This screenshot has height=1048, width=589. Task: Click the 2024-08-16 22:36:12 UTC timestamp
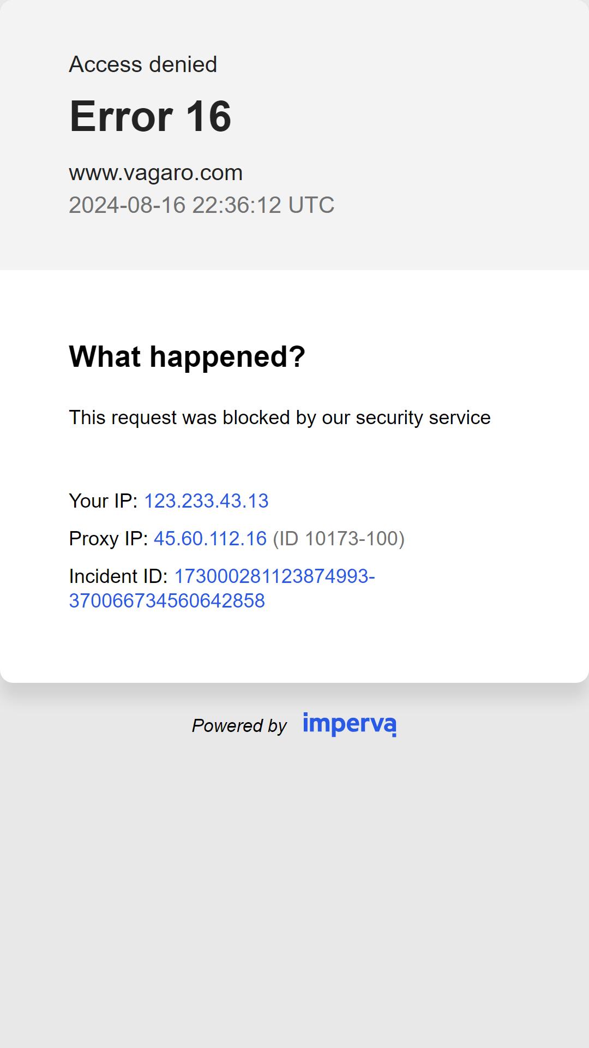pos(201,205)
